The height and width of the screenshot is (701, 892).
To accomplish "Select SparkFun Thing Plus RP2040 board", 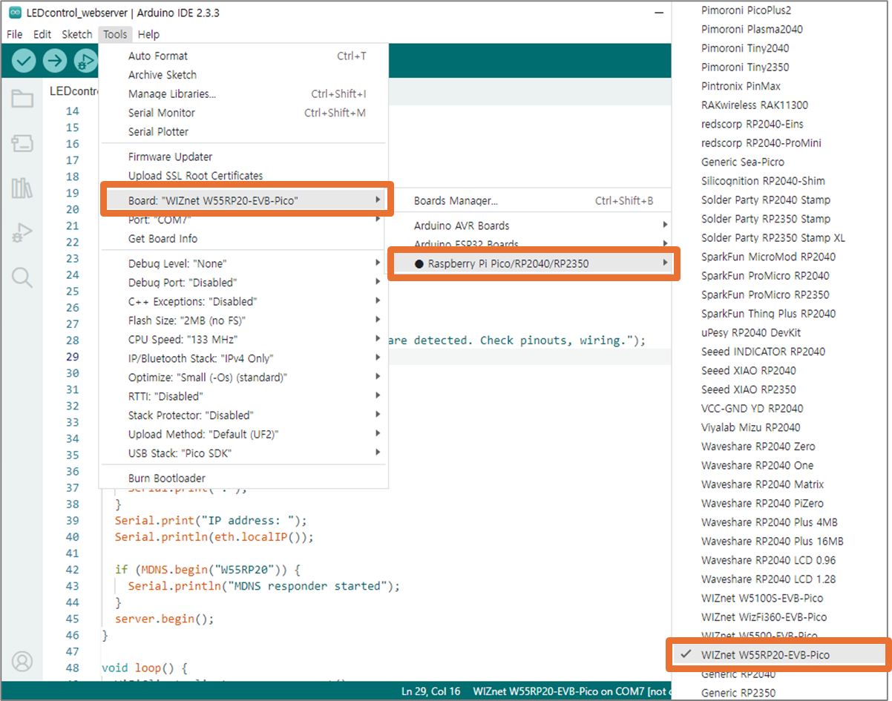I will point(778,314).
